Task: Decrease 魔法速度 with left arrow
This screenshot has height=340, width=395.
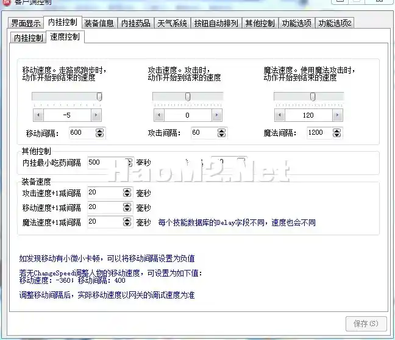Action: (x=280, y=115)
